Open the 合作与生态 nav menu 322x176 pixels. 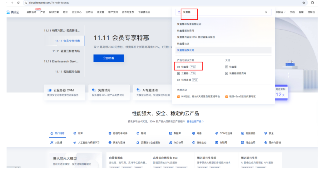(x=128, y=12)
